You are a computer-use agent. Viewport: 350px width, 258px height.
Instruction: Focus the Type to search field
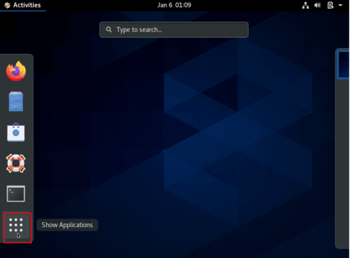pyautogui.click(x=174, y=30)
